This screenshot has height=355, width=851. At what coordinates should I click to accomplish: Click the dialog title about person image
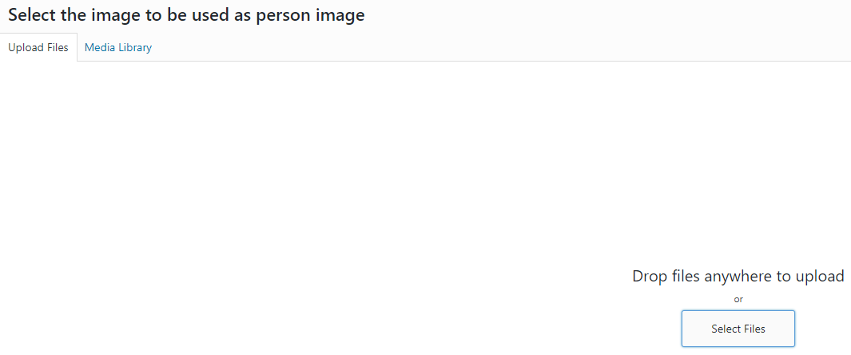click(186, 15)
